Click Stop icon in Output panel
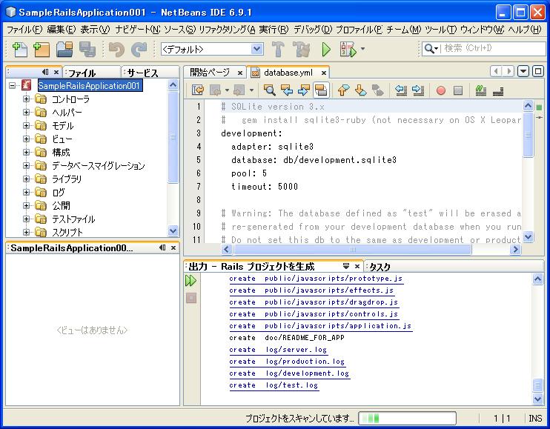Screen dimensions: 550x429 click(191, 298)
